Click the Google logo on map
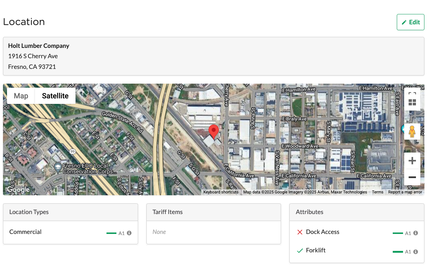Image resolution: width=427 pixels, height=273 pixels. (x=18, y=190)
